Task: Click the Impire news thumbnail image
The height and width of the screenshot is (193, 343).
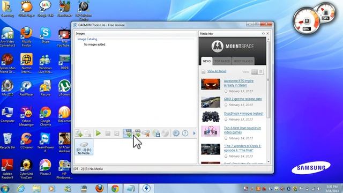Action: pyautogui.click(x=211, y=84)
